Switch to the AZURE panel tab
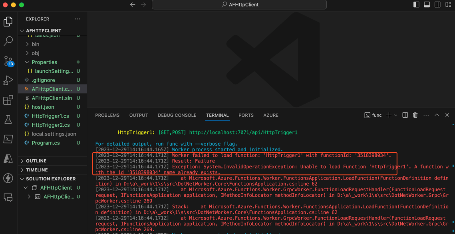Image resolution: width=455 pixels, height=234 pixels. coord(271,116)
